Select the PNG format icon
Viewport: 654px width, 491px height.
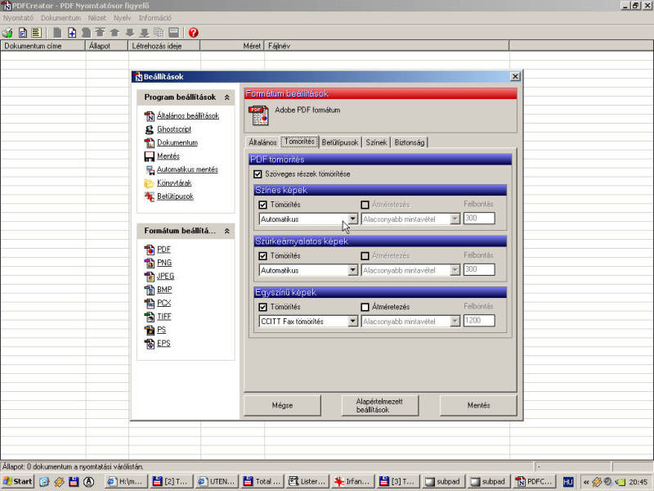tap(150, 263)
